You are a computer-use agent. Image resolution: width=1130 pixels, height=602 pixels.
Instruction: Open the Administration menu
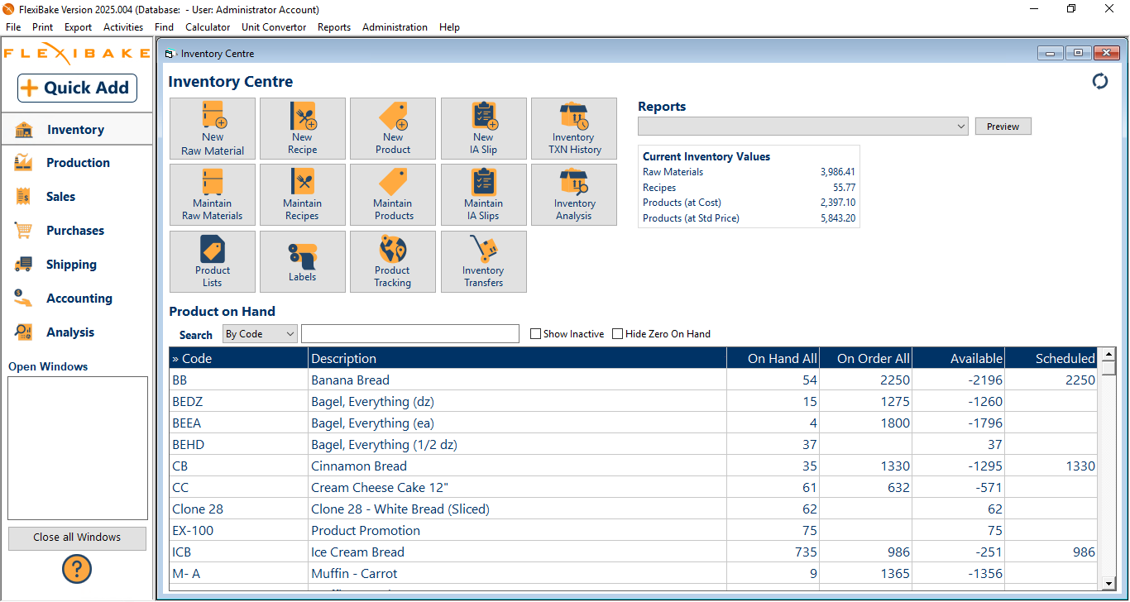[395, 27]
